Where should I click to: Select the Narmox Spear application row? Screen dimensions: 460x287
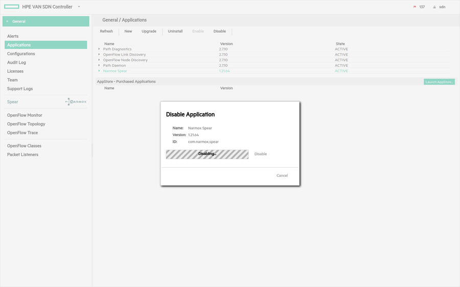pyautogui.click(x=115, y=71)
